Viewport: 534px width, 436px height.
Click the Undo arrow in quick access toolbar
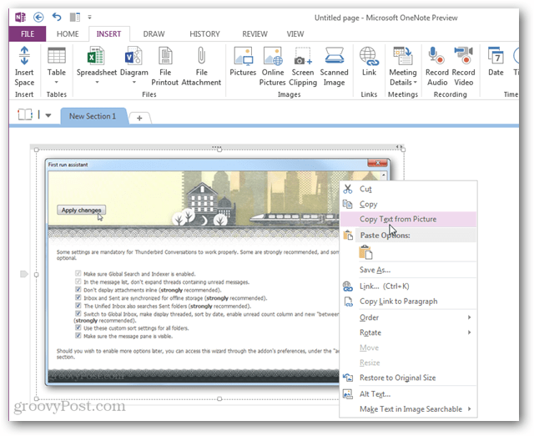pos(57,17)
